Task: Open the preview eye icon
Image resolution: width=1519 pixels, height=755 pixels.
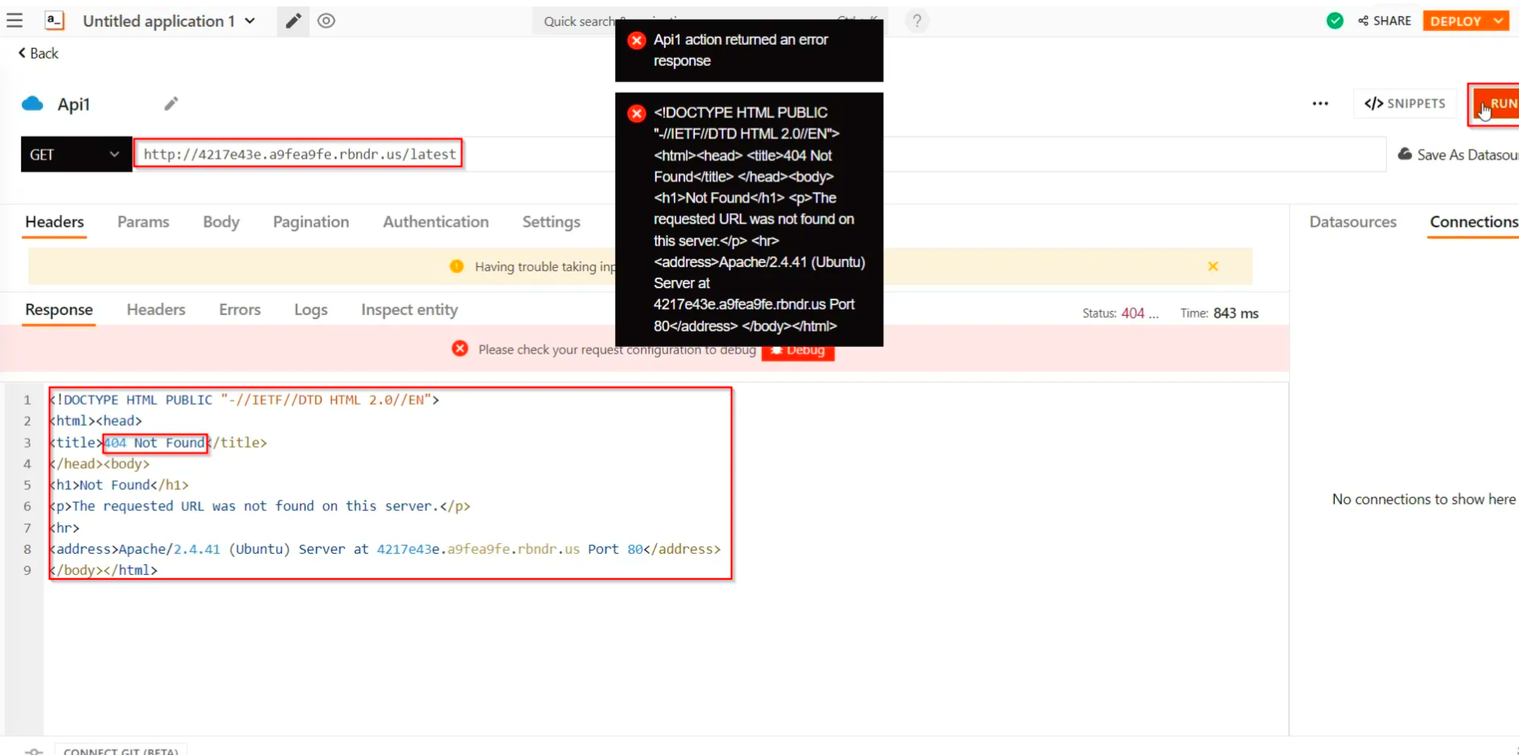Action: pyautogui.click(x=326, y=20)
